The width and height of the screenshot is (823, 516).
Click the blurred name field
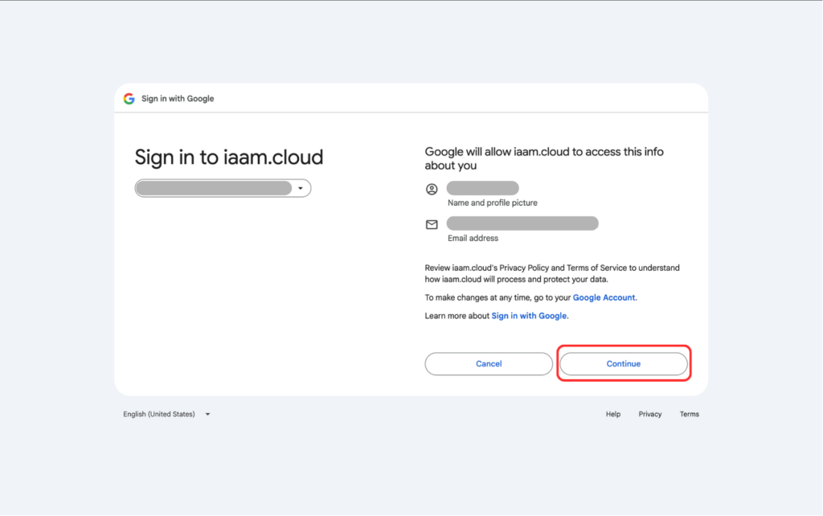483,188
